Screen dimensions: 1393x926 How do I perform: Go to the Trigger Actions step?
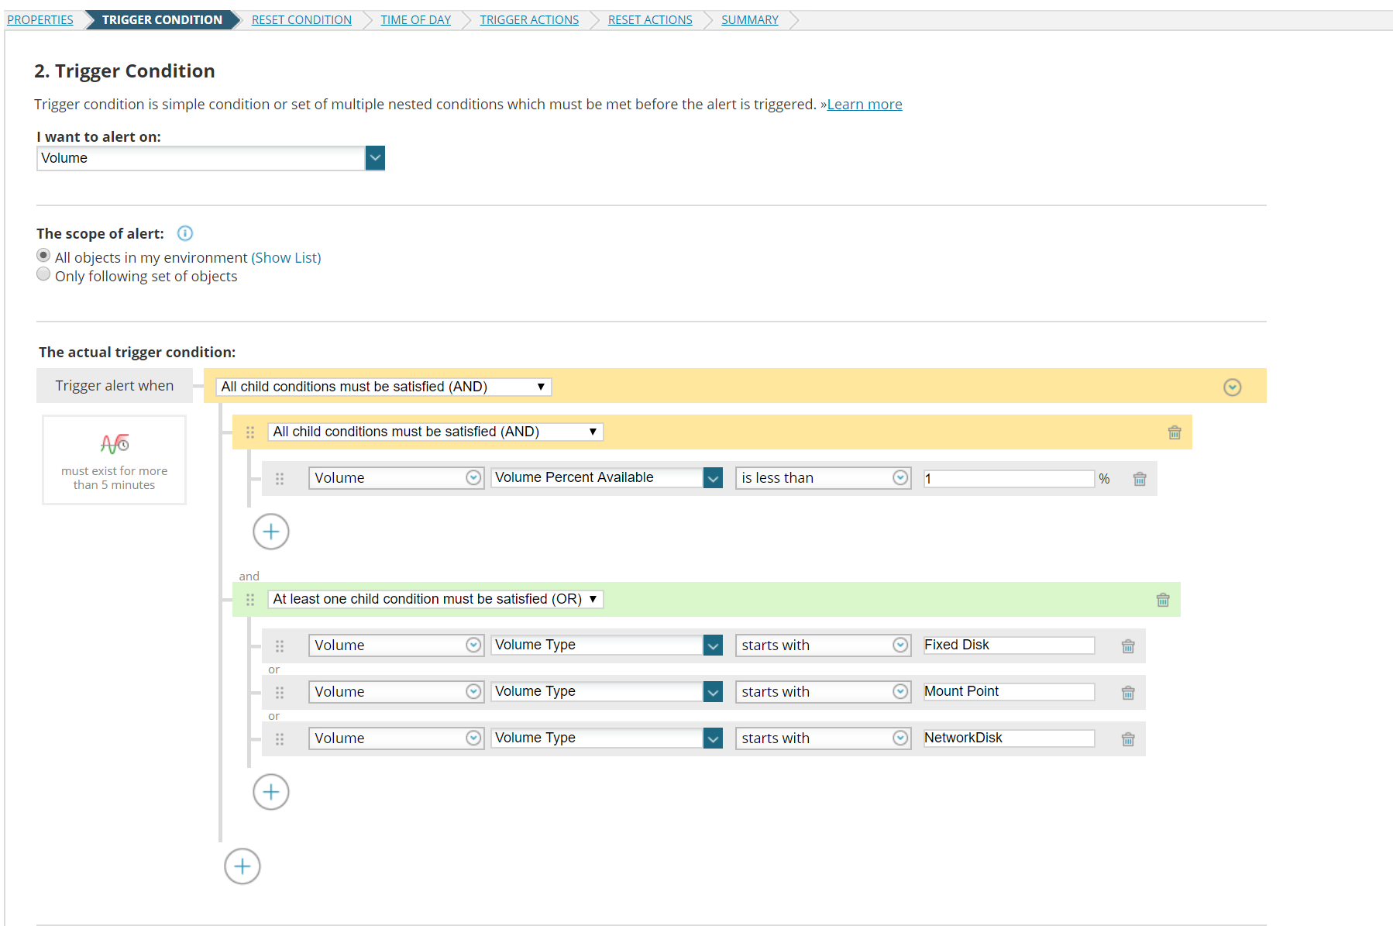pyautogui.click(x=529, y=20)
